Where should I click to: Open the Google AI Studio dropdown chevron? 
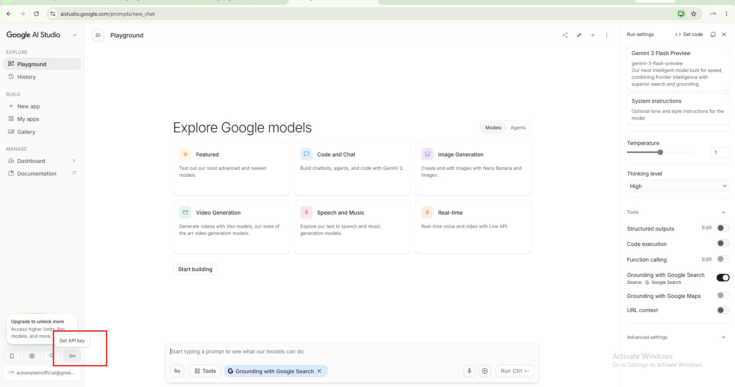[x=75, y=35]
